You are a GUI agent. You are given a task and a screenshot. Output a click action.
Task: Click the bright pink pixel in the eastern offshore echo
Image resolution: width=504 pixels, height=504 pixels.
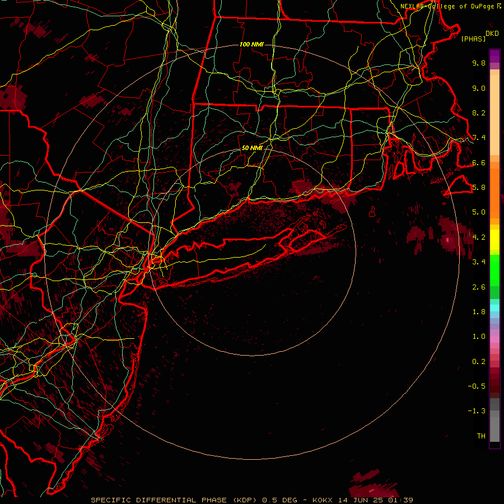click(448, 240)
